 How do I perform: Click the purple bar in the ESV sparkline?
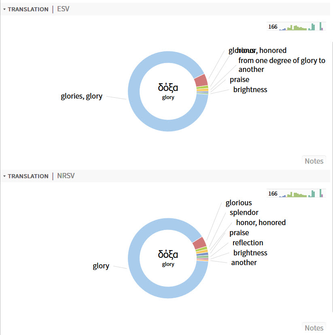(x=322, y=29)
